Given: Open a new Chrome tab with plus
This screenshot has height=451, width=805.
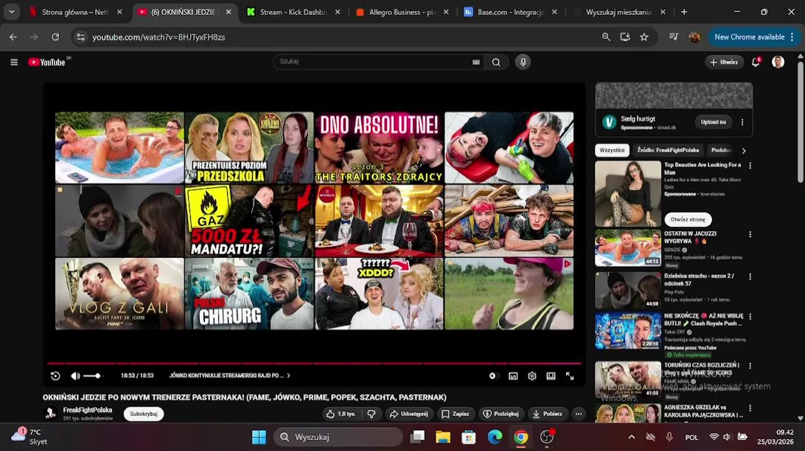Looking at the screenshot, I should click(x=684, y=12).
